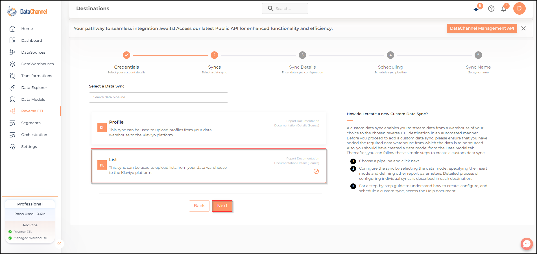This screenshot has height=254, width=537.
Task: Click step 3 Sync Details circle
Action: pos(302,55)
